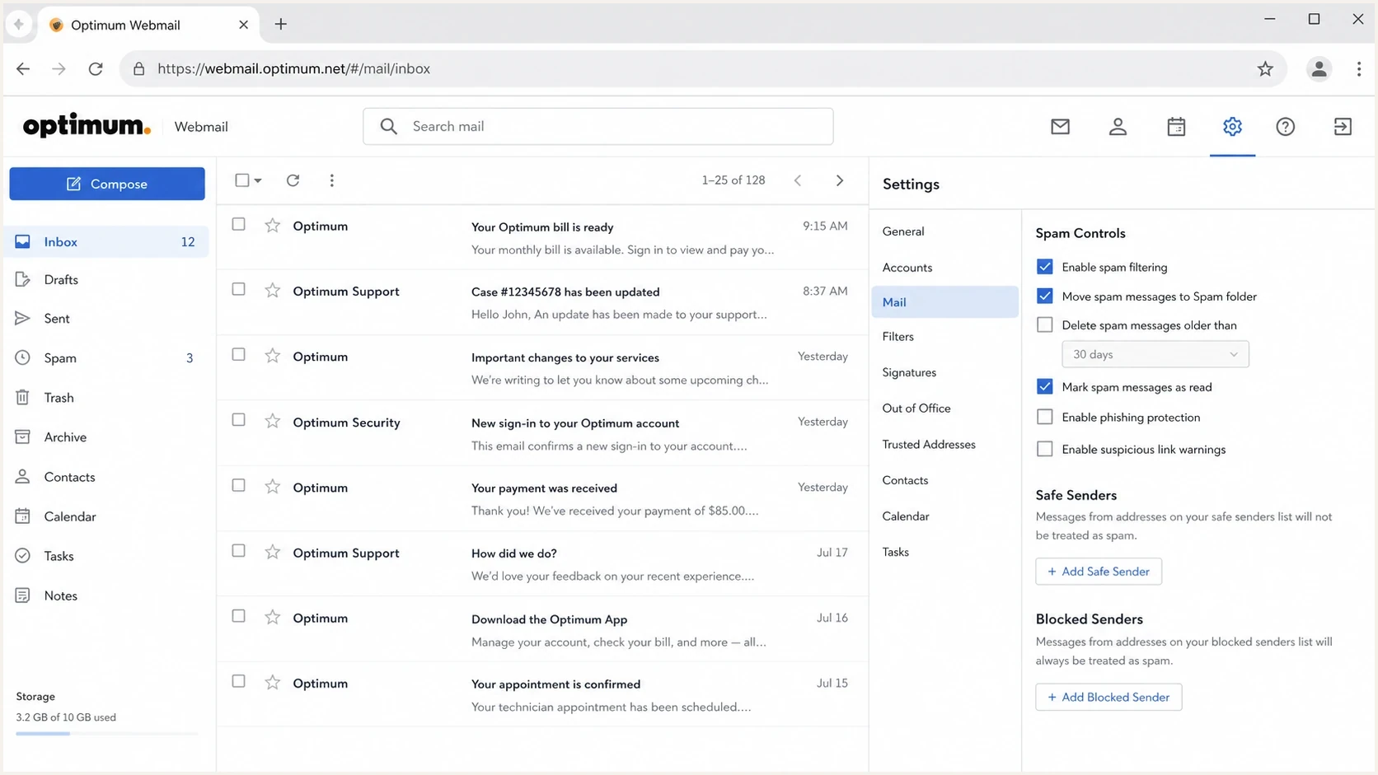
Task: Star the 'How did we do?' email
Action: (x=272, y=551)
